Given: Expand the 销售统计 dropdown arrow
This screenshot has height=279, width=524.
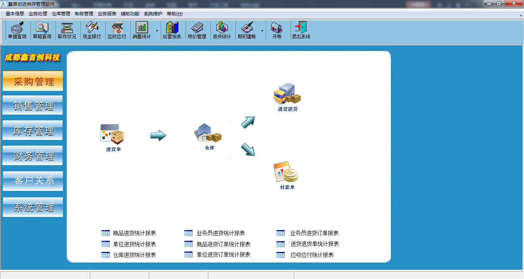Looking at the screenshot, I should [x=157, y=31].
